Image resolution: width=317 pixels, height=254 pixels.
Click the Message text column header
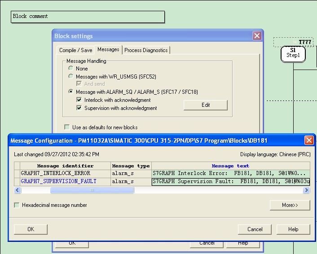[x=231, y=166]
